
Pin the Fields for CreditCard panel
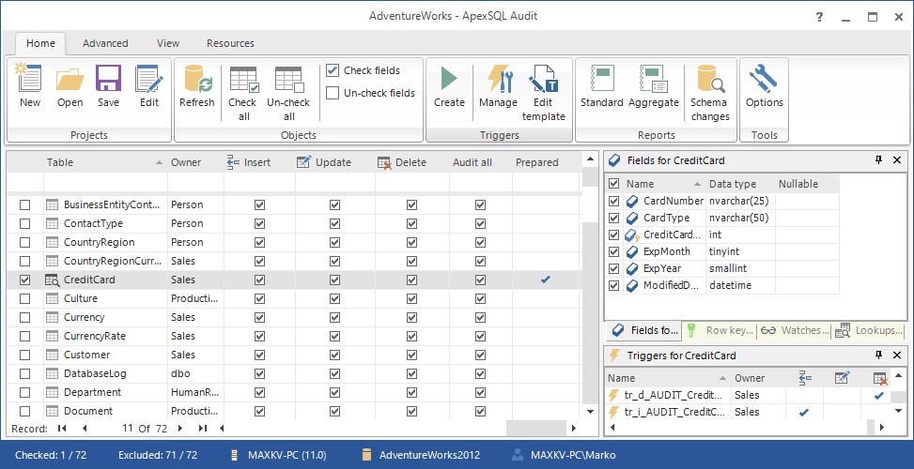[879, 160]
